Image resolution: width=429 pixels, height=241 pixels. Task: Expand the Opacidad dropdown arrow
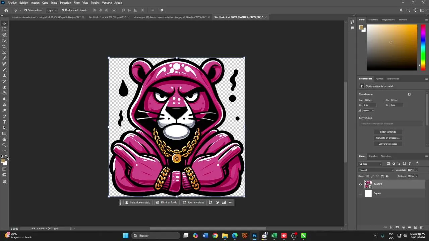(417, 170)
